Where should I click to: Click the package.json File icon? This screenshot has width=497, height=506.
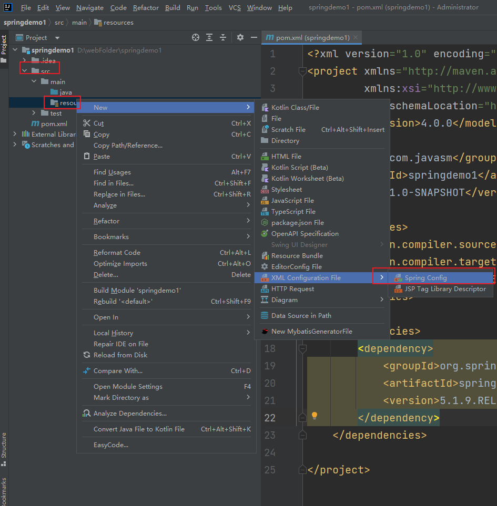click(265, 222)
